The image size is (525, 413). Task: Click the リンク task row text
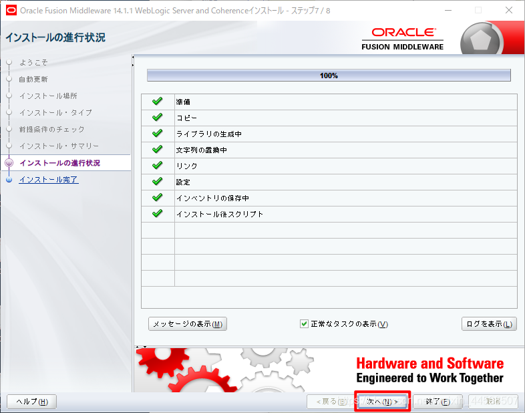click(x=187, y=166)
